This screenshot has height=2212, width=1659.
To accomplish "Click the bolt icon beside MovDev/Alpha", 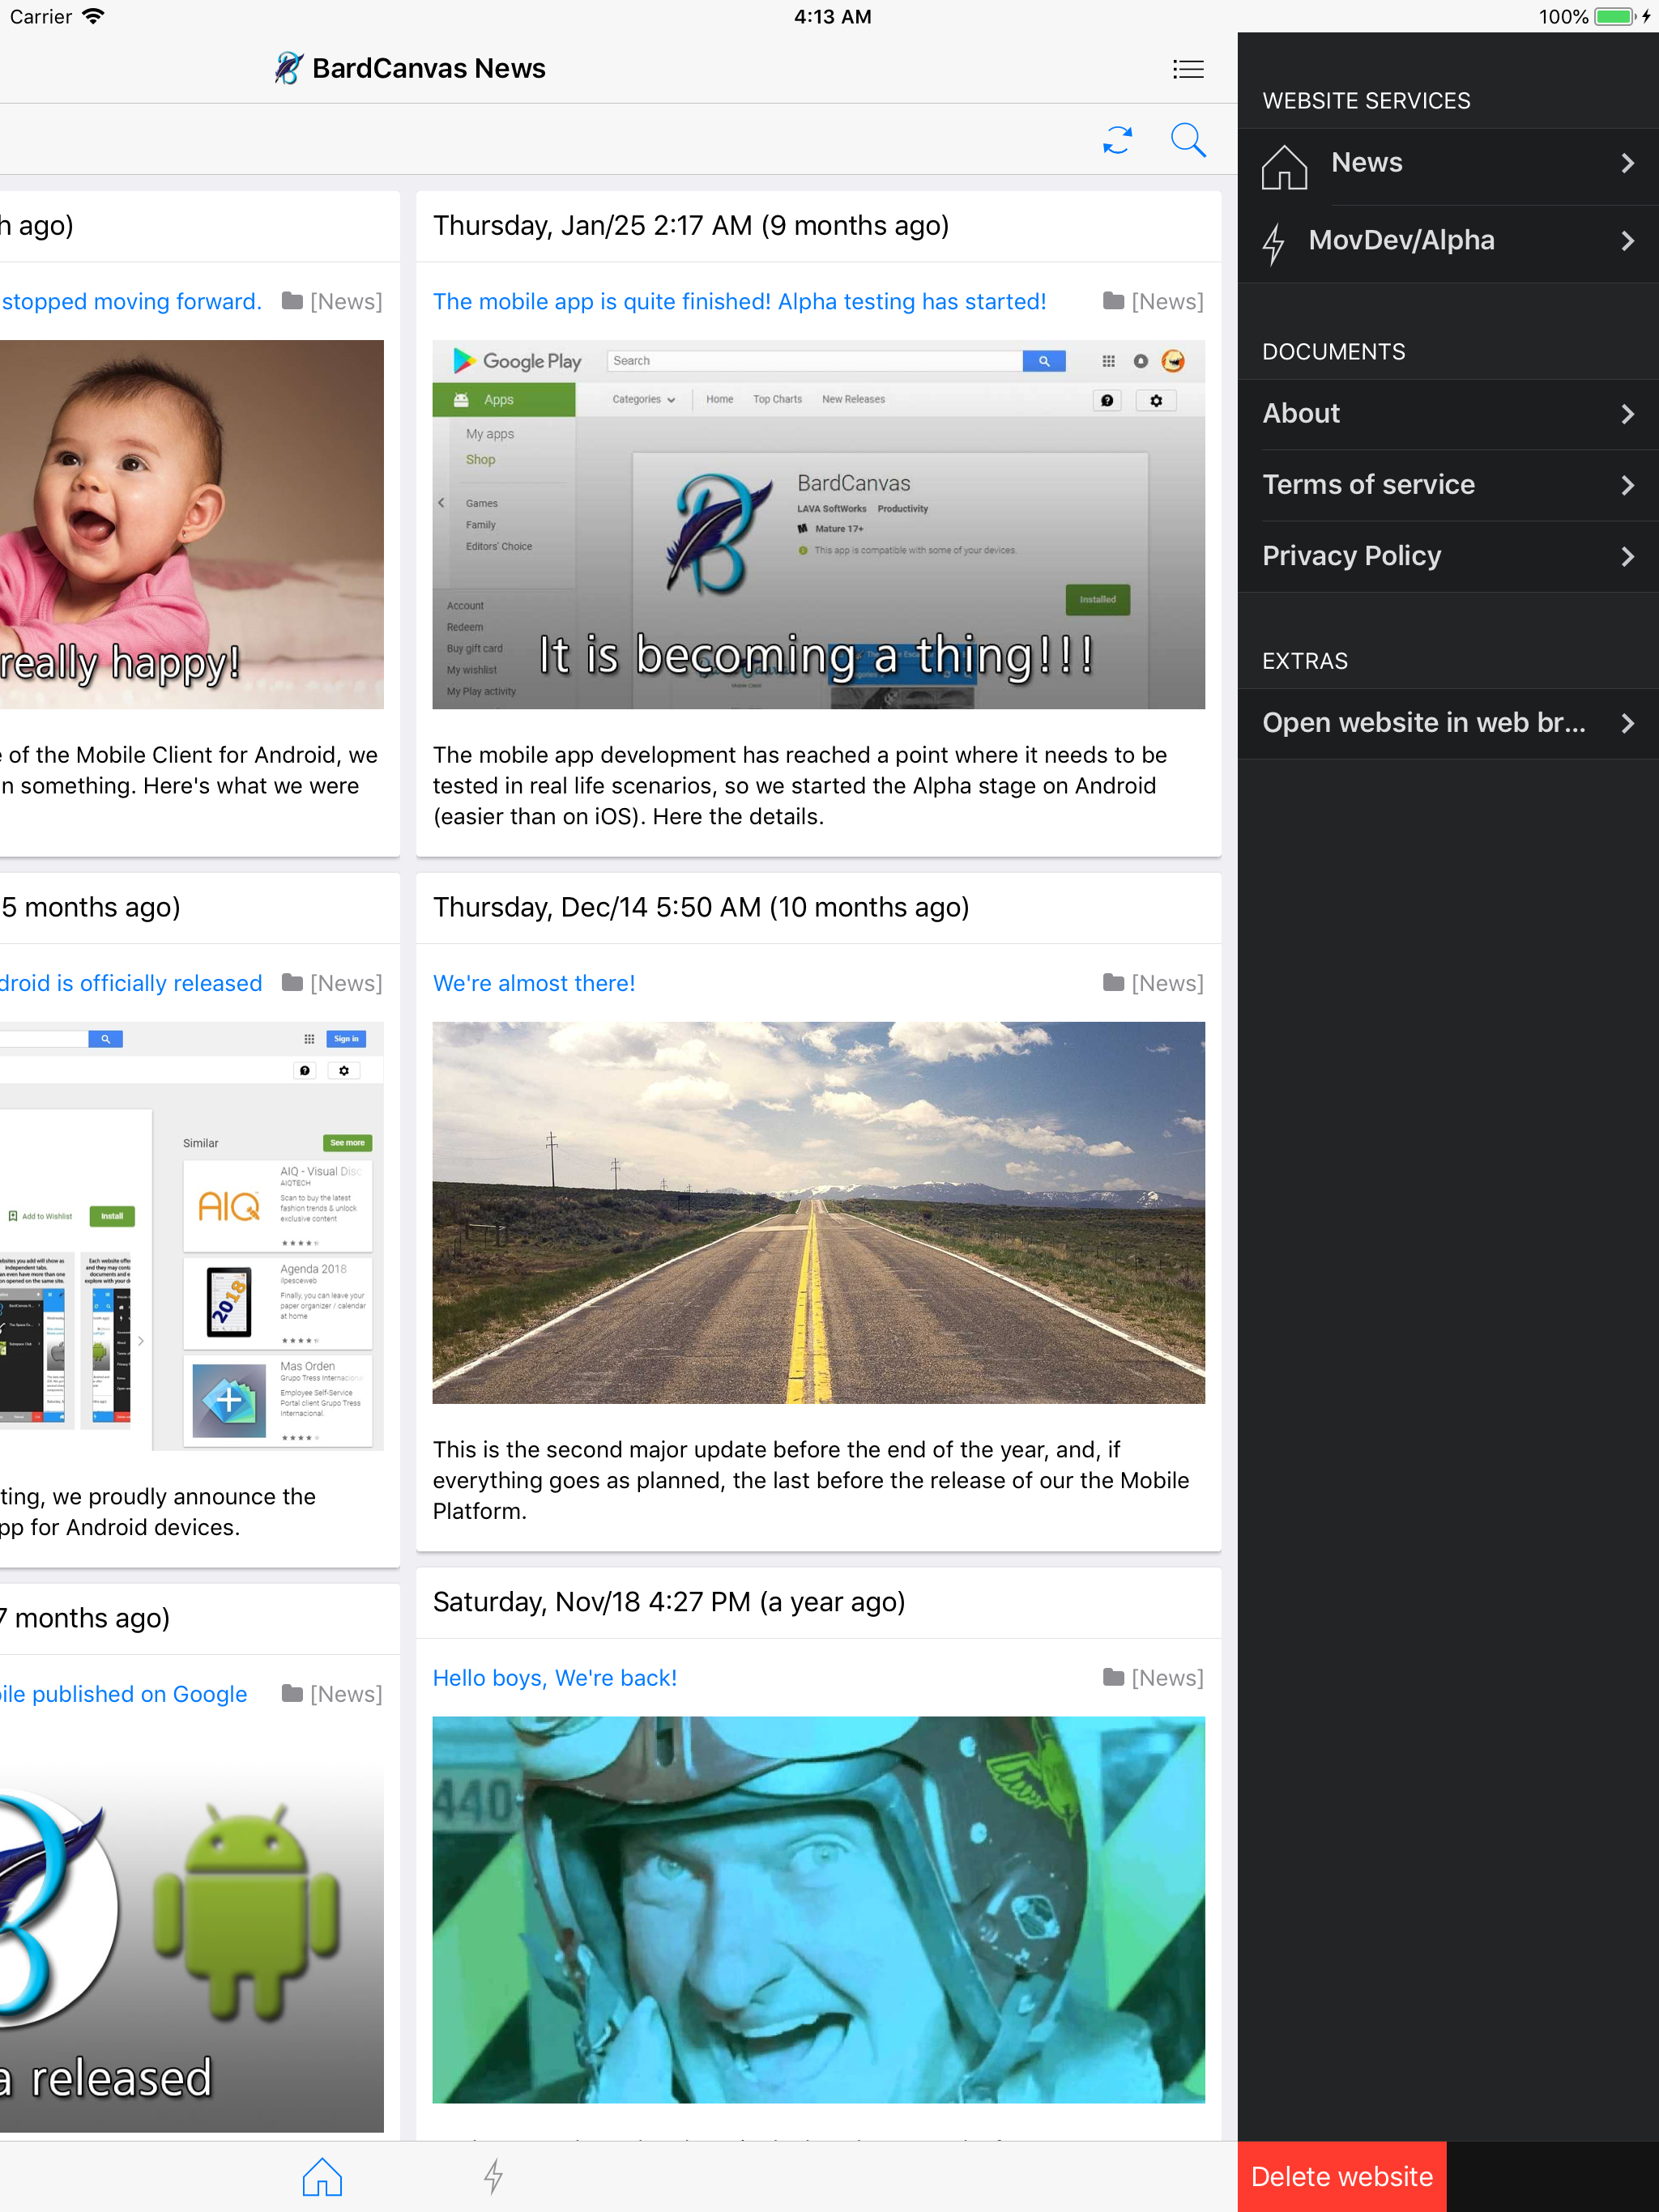I will pos(1273,243).
